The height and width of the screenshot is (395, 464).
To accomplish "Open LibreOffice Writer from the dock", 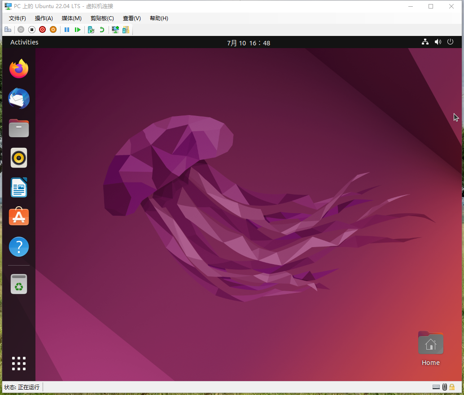I will coord(19,187).
